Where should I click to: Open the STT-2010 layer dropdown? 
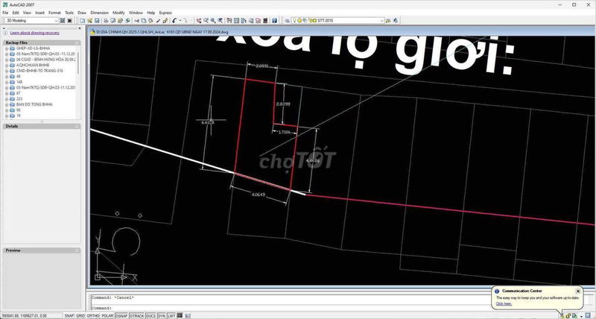pos(381,21)
